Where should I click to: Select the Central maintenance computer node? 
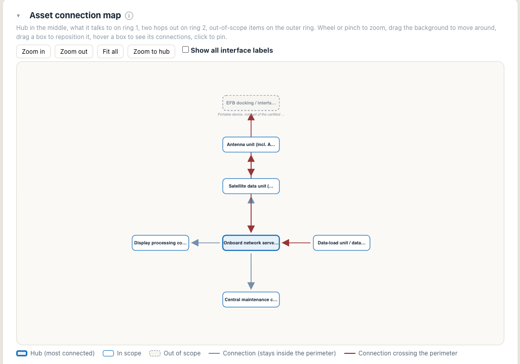[251, 300]
